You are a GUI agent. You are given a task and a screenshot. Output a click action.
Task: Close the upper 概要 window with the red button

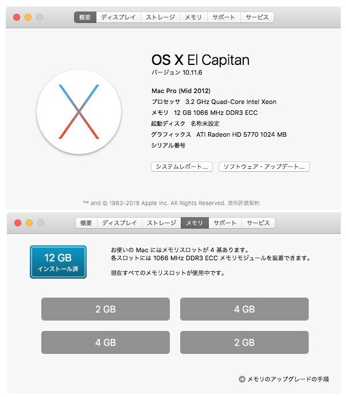[x=17, y=17]
